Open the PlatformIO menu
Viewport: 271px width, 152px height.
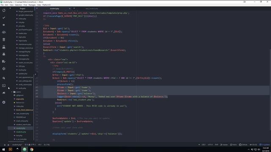(47, 5)
